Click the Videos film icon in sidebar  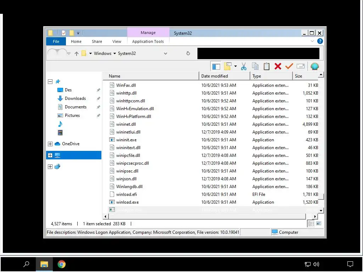[x=60, y=132]
